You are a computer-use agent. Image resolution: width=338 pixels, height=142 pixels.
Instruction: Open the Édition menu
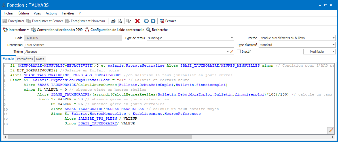pos(24,13)
